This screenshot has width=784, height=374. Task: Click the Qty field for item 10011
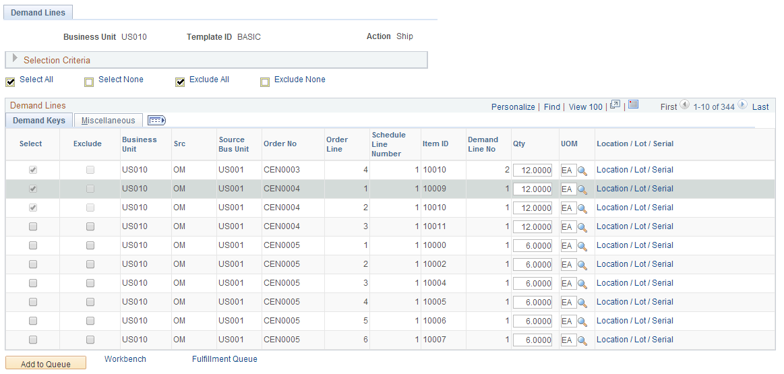tap(533, 227)
